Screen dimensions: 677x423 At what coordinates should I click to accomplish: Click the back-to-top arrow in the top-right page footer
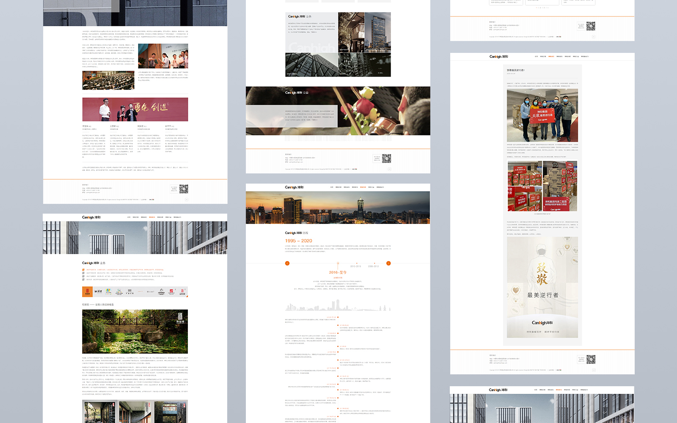pyautogui.click(x=593, y=37)
